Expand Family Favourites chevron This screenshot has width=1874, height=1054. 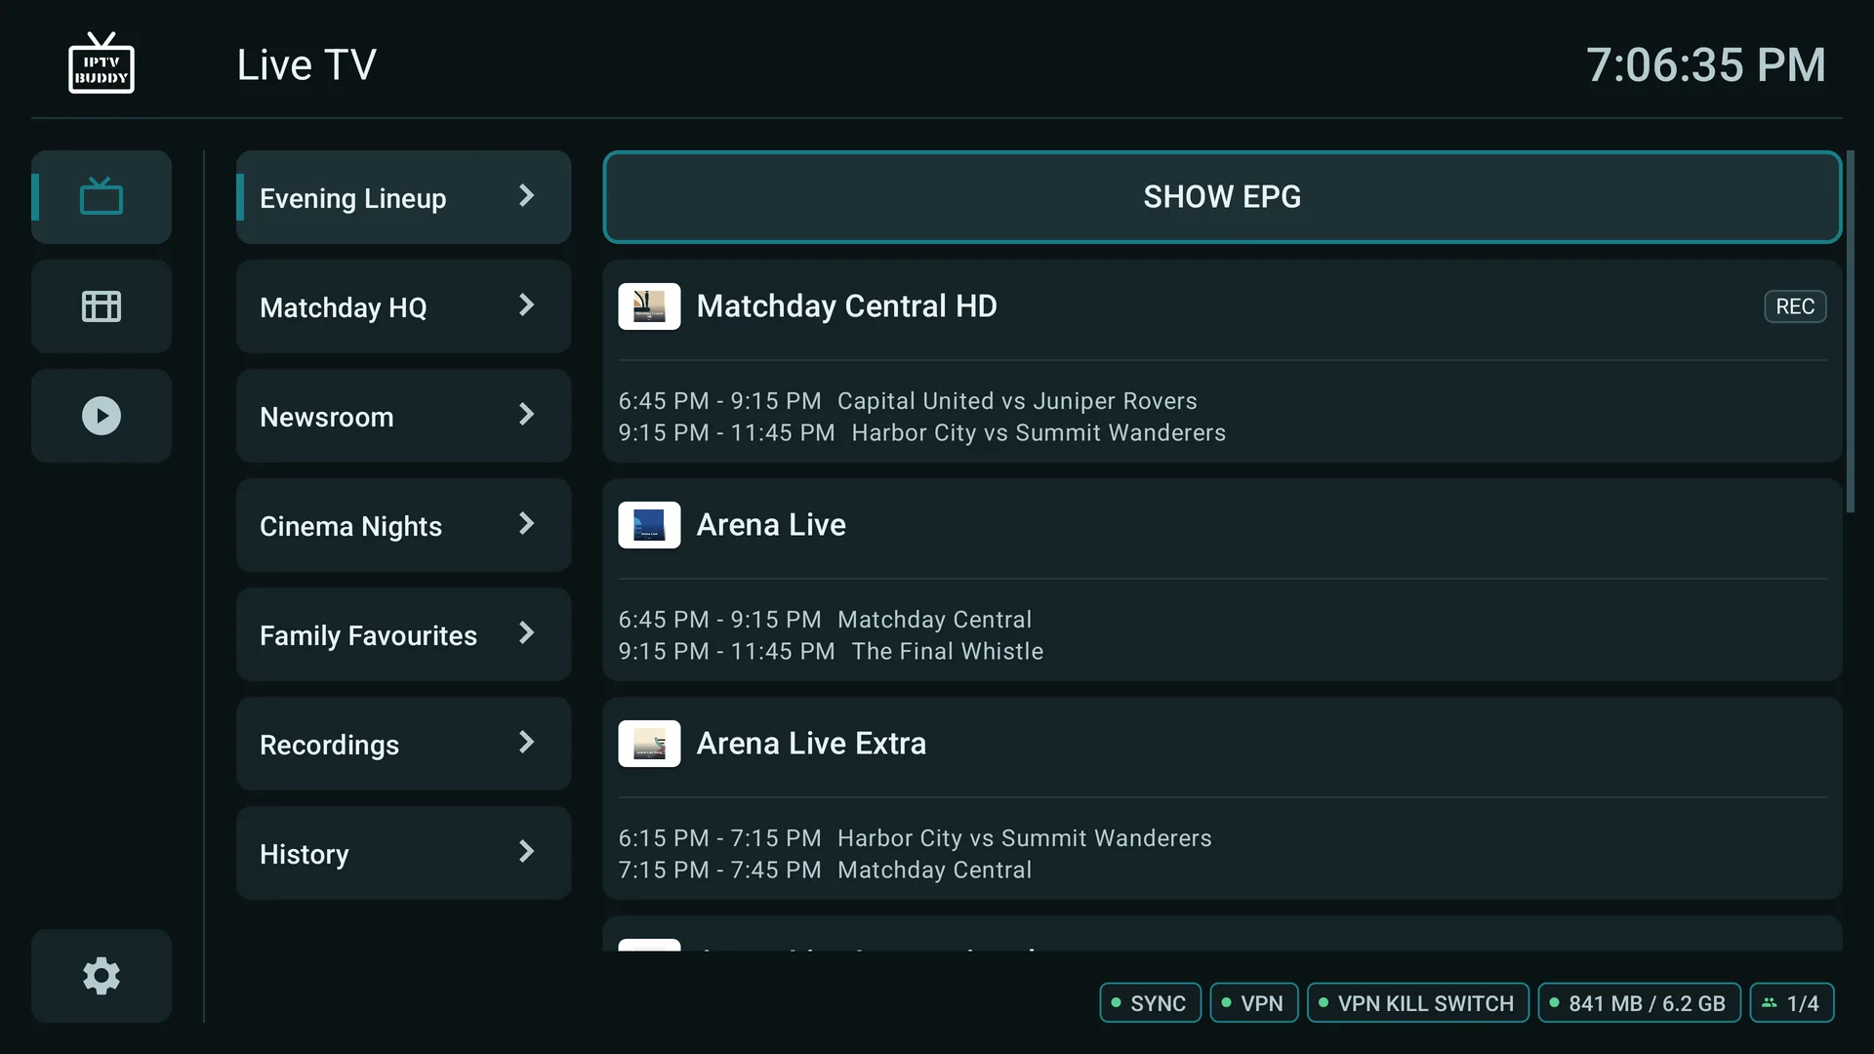click(527, 633)
